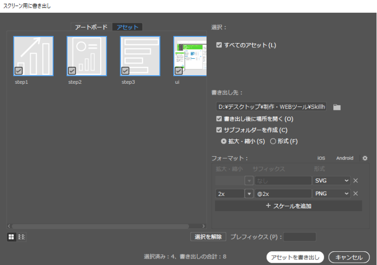The height and width of the screenshot is (265, 377).
Task: Click the export destination path field
Action: point(271,106)
